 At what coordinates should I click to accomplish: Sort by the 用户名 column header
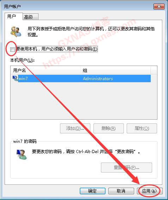pos(46,70)
